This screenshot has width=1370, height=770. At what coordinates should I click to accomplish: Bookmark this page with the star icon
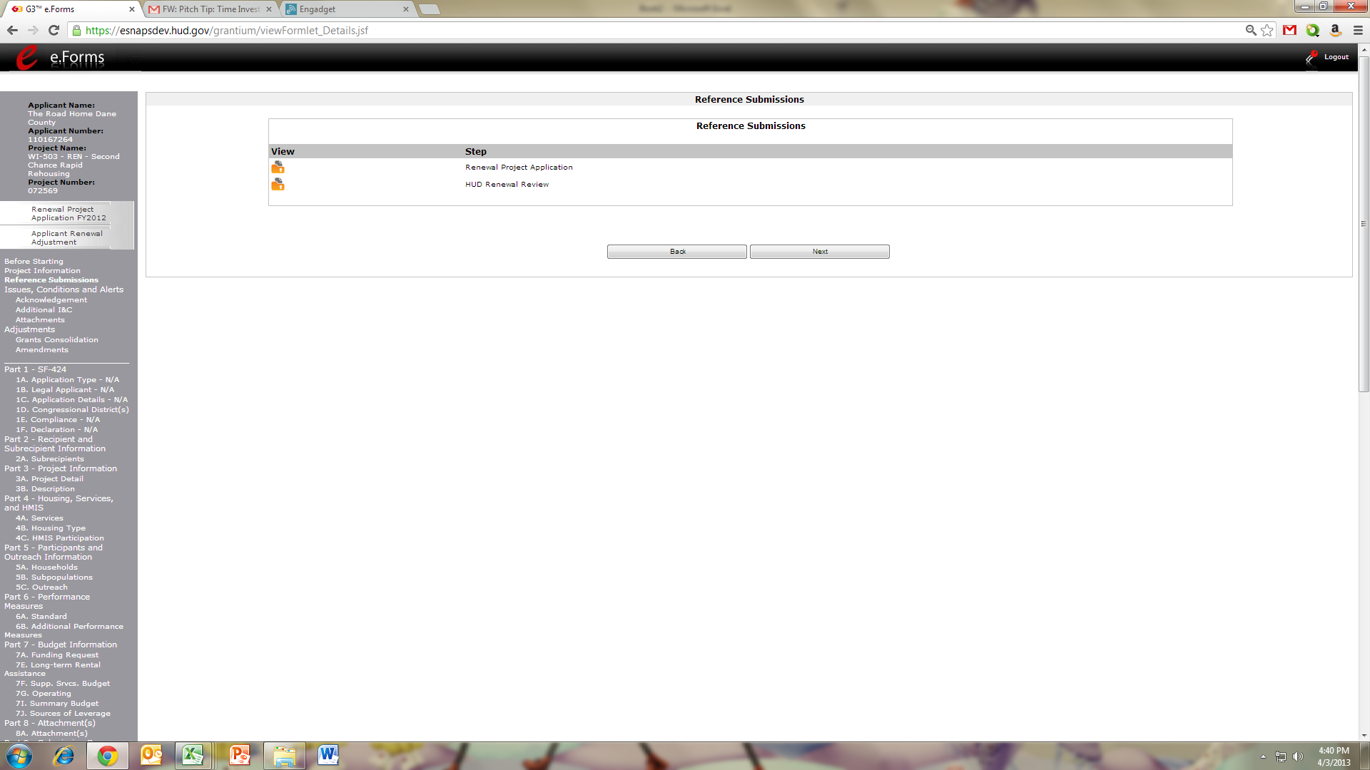pyautogui.click(x=1267, y=30)
